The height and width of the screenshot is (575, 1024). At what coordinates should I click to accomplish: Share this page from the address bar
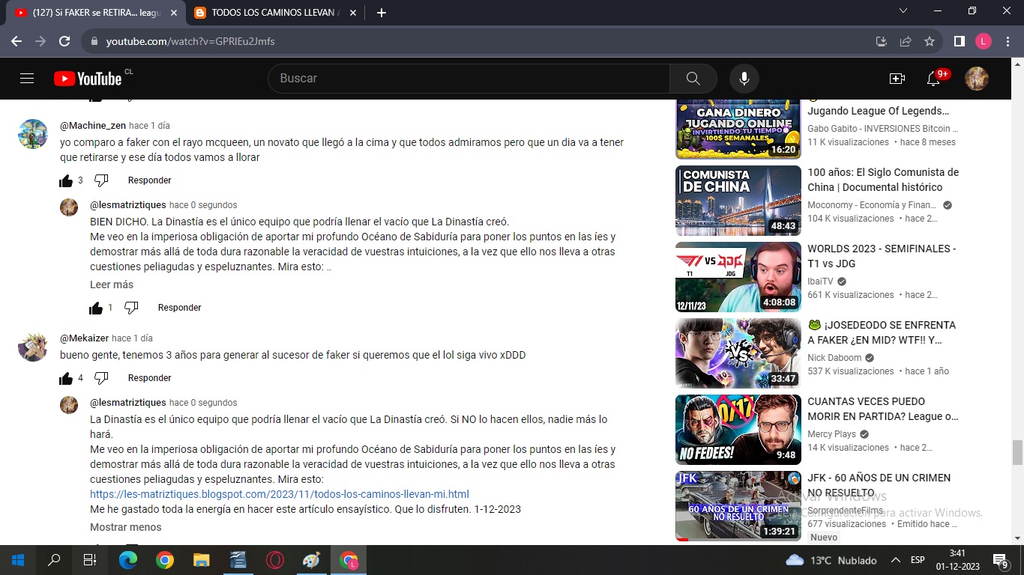pyautogui.click(x=906, y=41)
